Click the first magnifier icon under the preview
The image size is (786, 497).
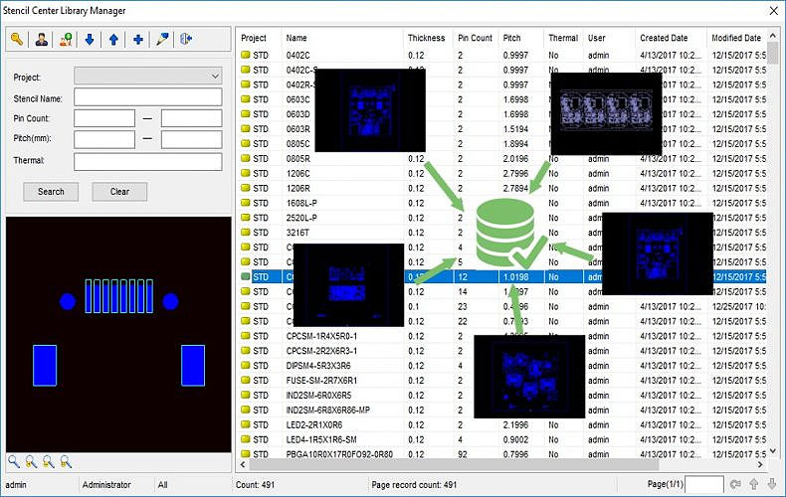pos(14,461)
